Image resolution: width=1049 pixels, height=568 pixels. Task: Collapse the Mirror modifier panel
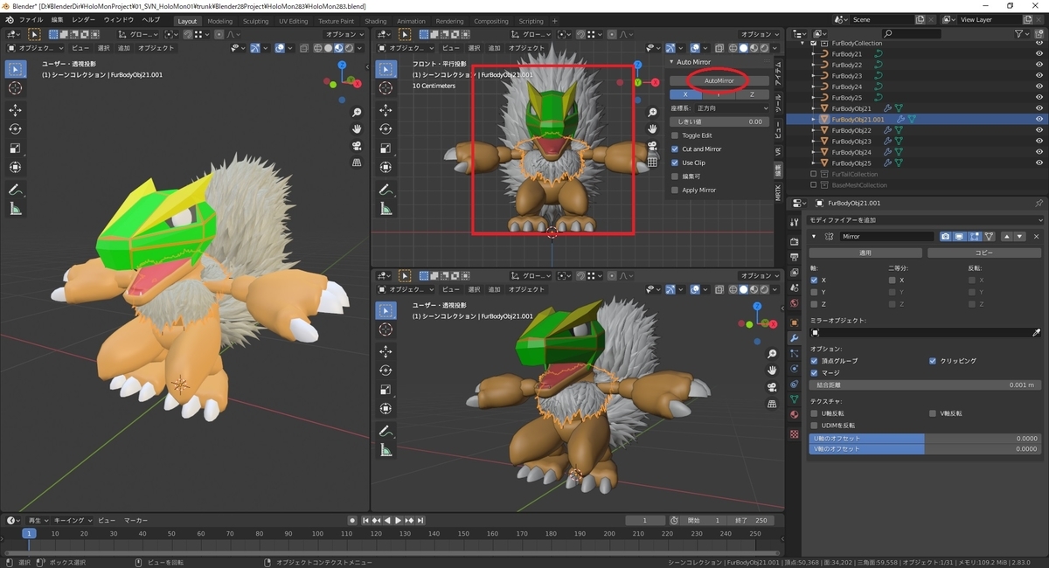pyautogui.click(x=813, y=236)
